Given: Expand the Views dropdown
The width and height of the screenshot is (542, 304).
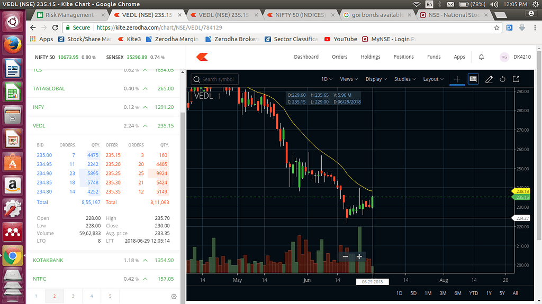Looking at the screenshot, I should coord(349,79).
